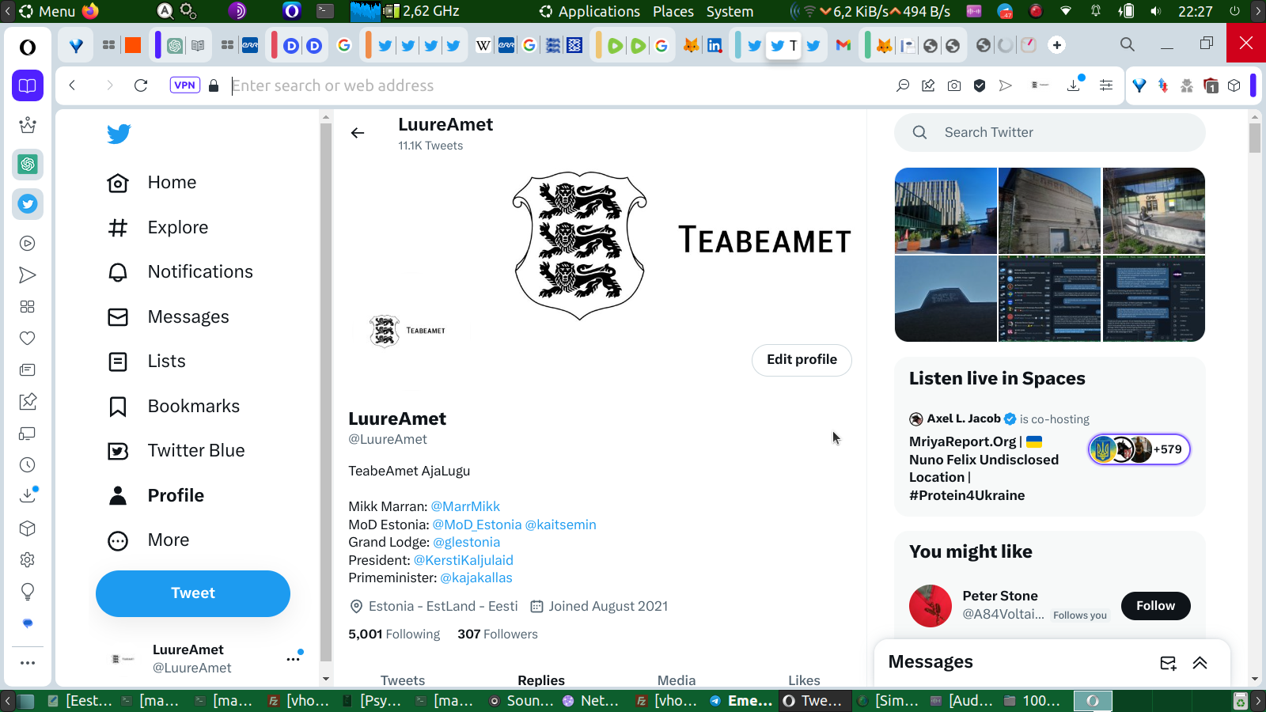The width and height of the screenshot is (1266, 712).
Task: Switch to the Media profile tab
Action: (677, 680)
